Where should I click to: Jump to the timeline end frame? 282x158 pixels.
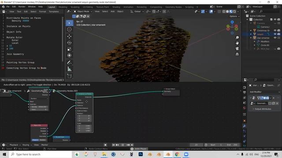(132, 145)
